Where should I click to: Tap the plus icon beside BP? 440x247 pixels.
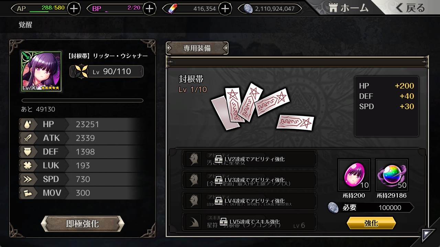(x=149, y=9)
